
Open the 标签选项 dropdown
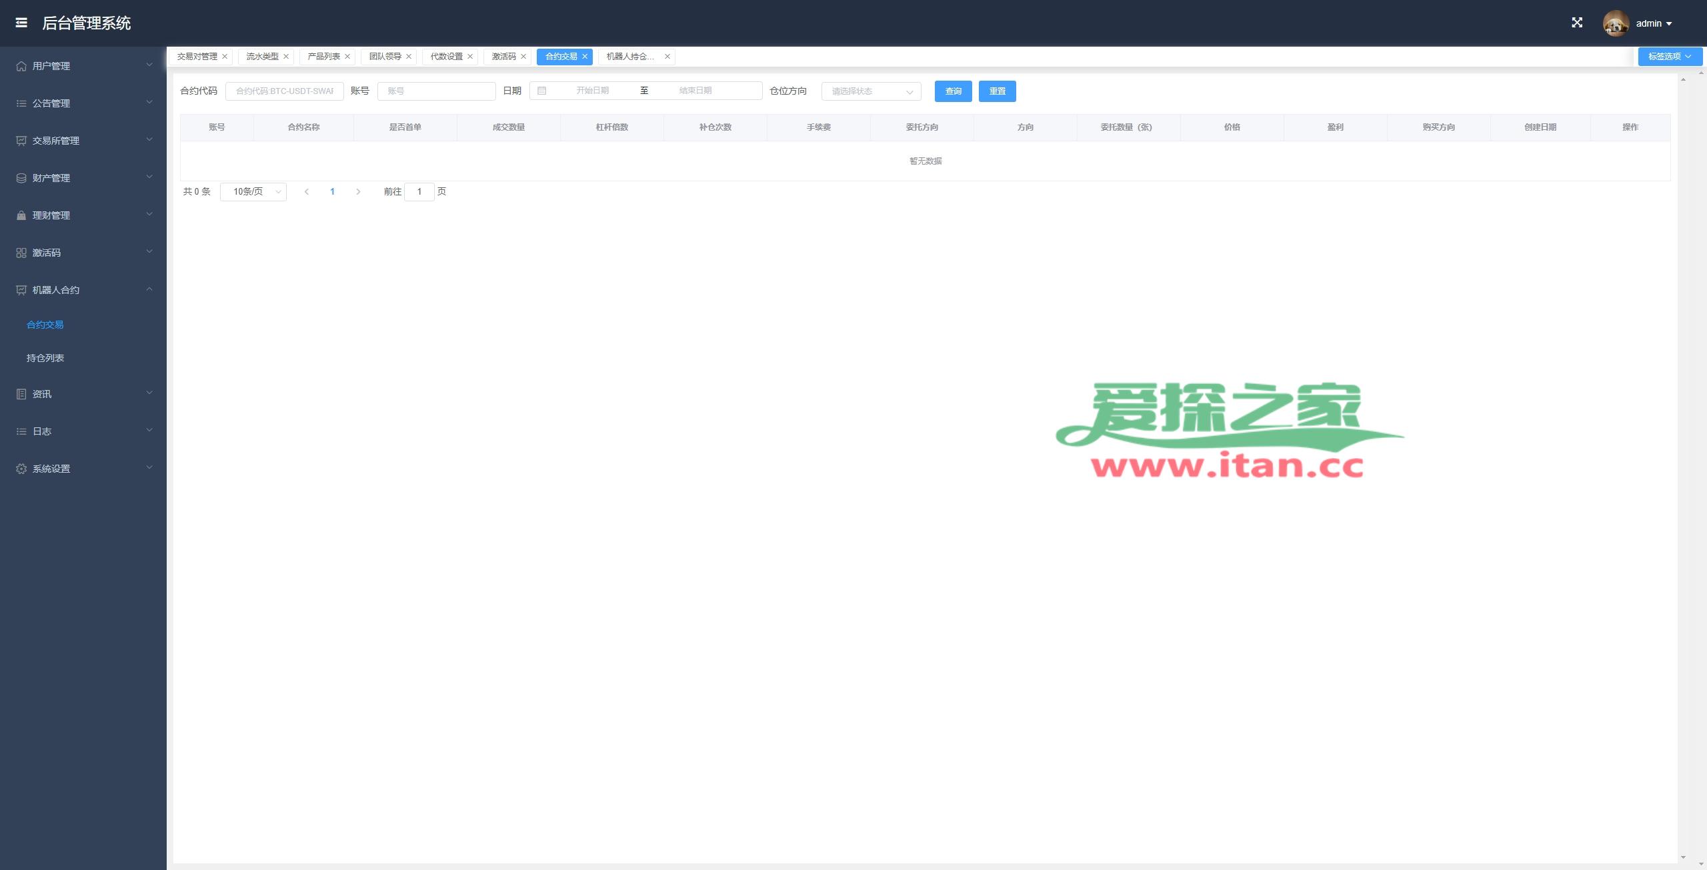coord(1670,57)
